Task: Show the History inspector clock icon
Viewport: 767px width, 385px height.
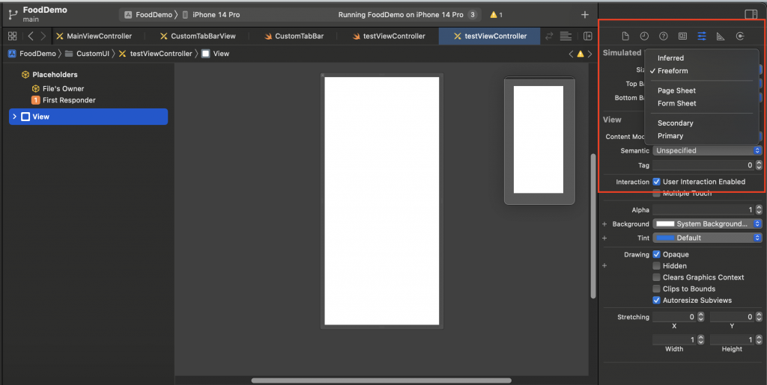Action: [x=644, y=36]
